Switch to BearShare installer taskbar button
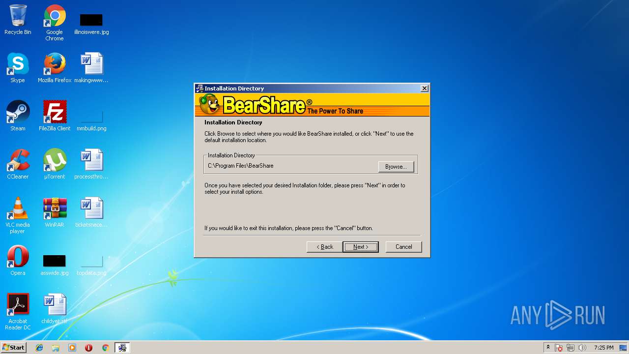 point(122,348)
